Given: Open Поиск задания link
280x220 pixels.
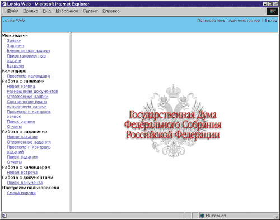Looking at the screenshot, I should point(22,157).
